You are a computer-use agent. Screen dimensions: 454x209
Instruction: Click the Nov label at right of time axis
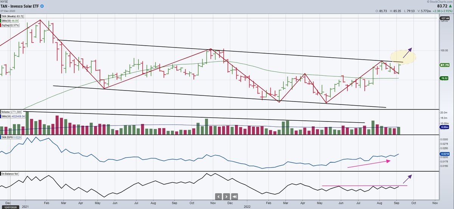click(435, 203)
